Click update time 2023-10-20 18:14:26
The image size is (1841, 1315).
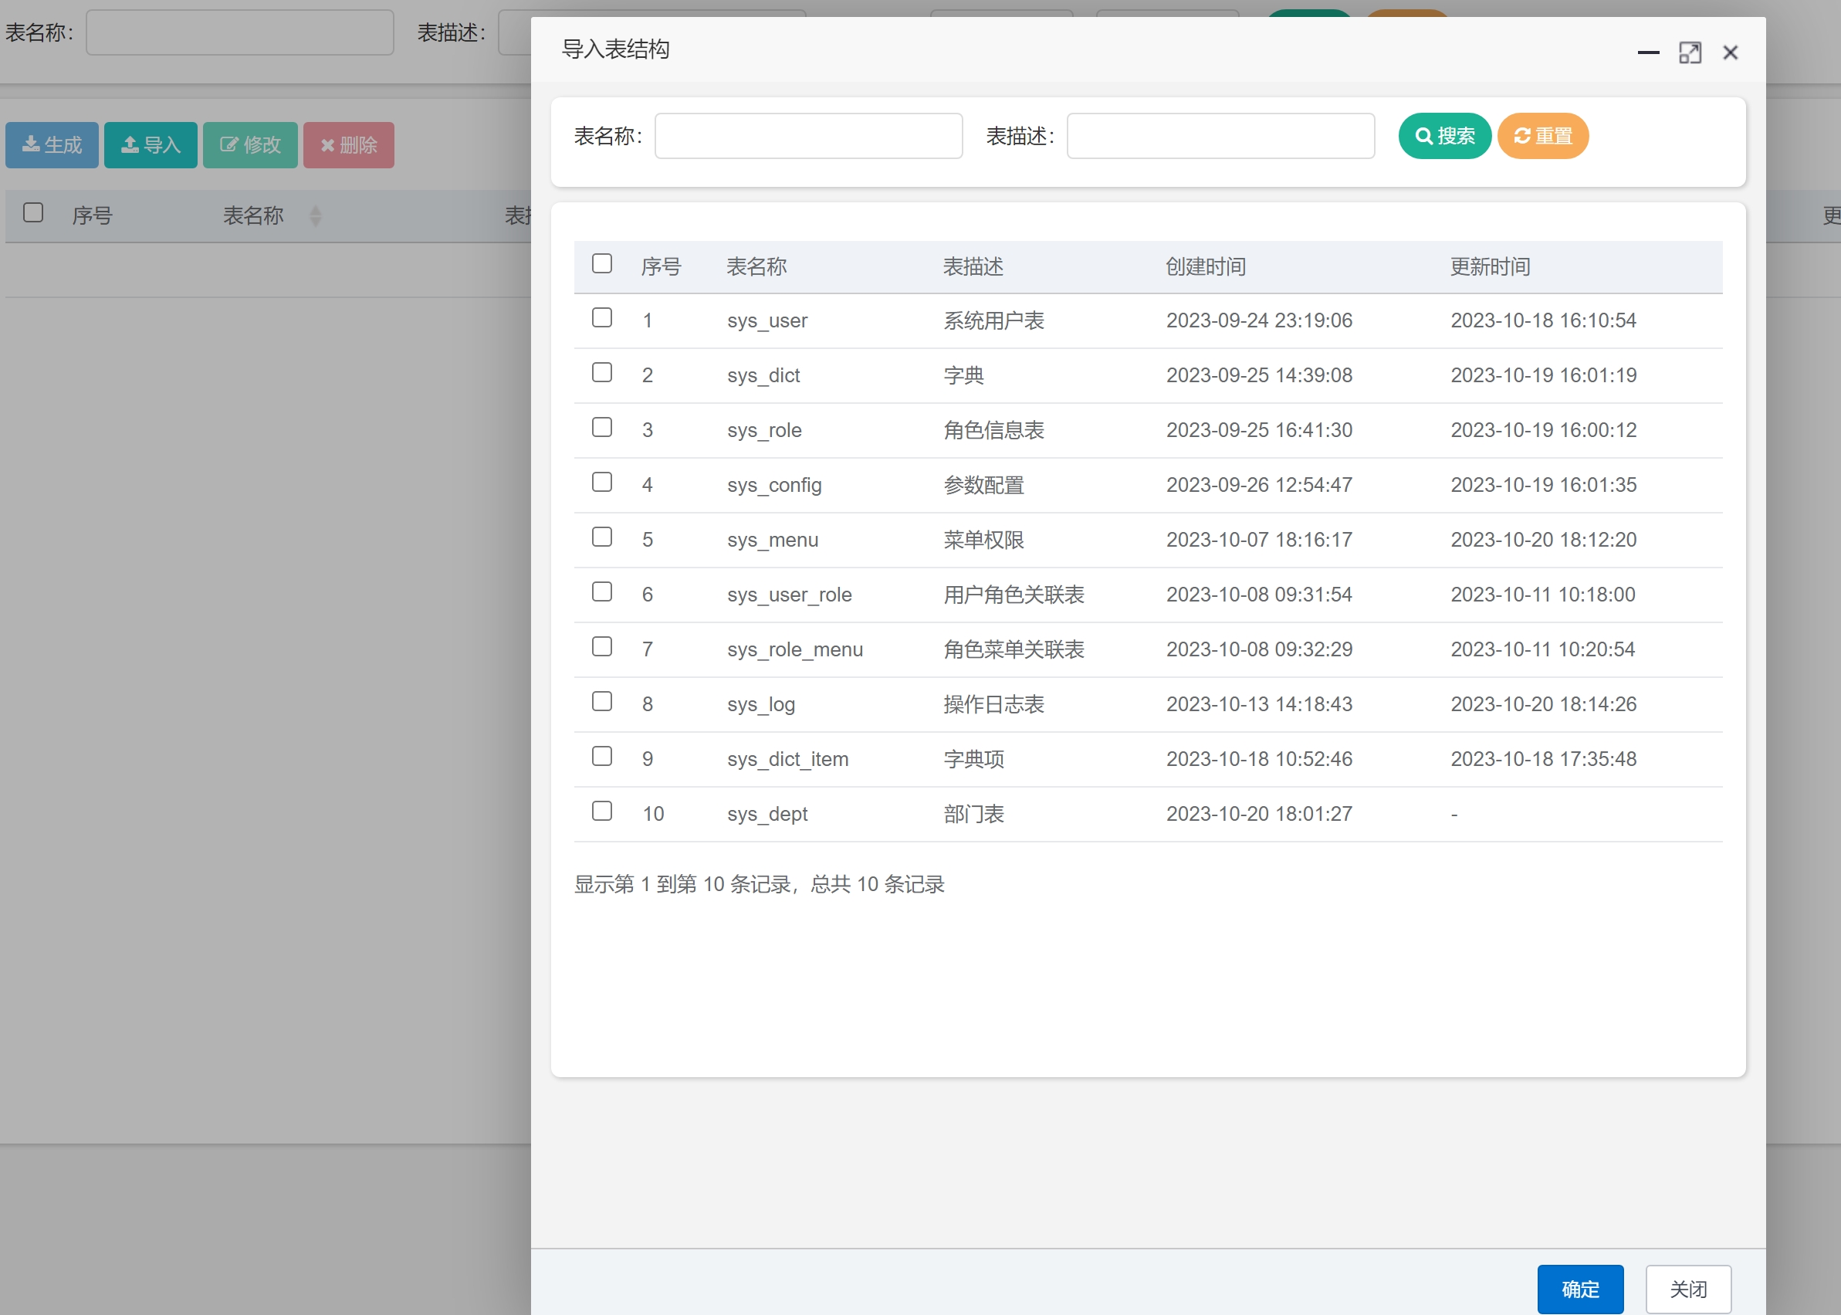[x=1543, y=704]
